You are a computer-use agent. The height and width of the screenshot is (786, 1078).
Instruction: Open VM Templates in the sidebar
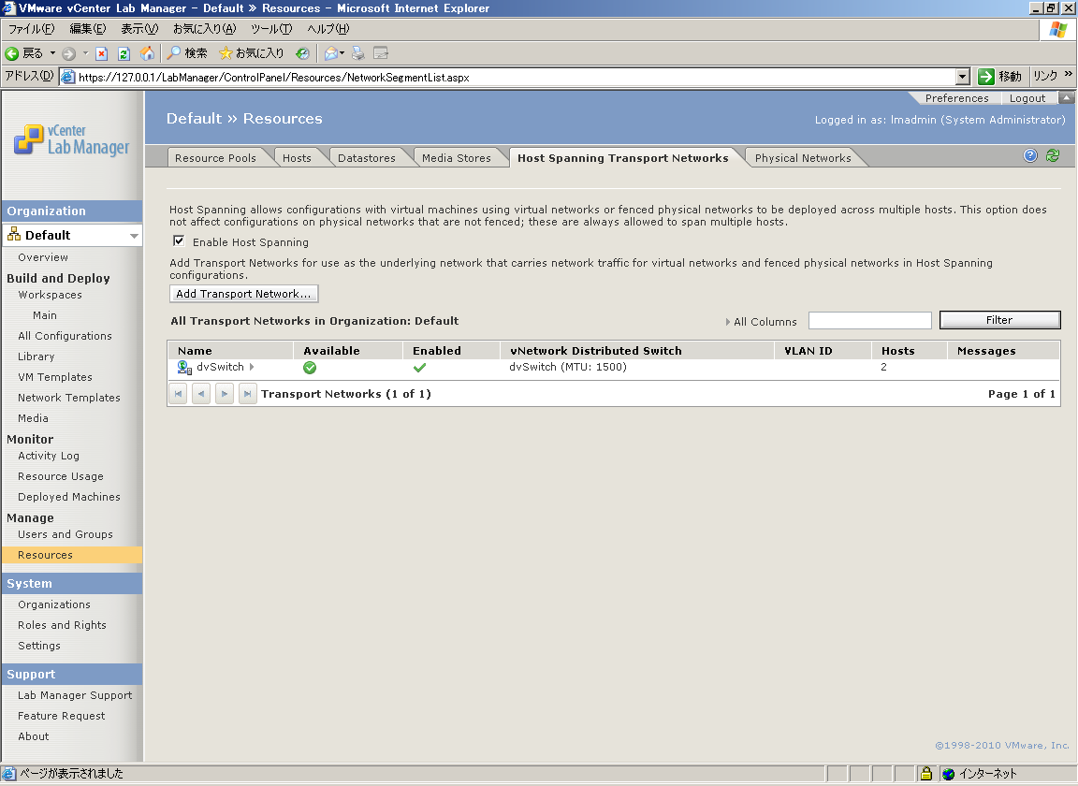click(55, 377)
